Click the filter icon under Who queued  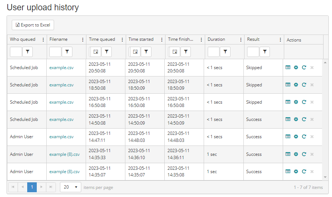coord(28,52)
